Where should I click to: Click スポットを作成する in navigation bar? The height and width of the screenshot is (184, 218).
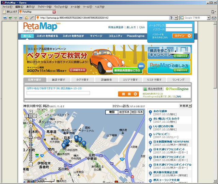tap(47, 36)
